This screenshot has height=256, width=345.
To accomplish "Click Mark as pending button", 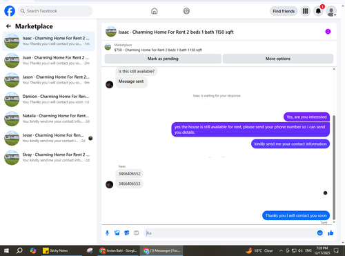I will 163,59.
